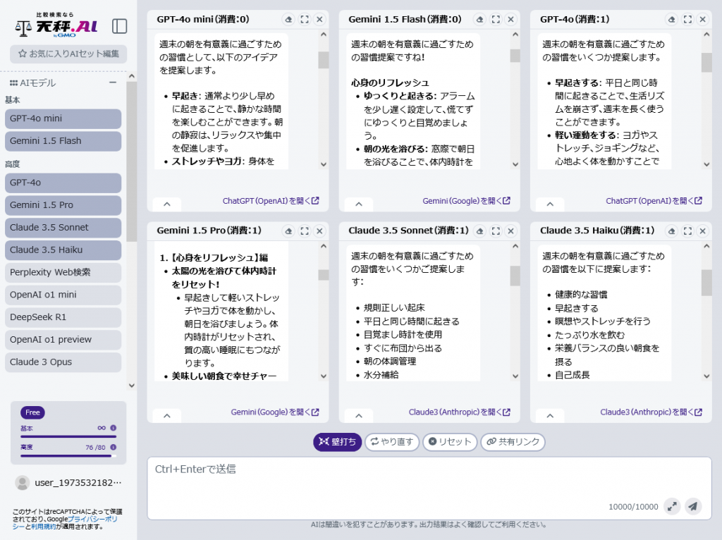Collapse the sidebar using the panel icon
The image size is (722, 540).
tap(120, 25)
